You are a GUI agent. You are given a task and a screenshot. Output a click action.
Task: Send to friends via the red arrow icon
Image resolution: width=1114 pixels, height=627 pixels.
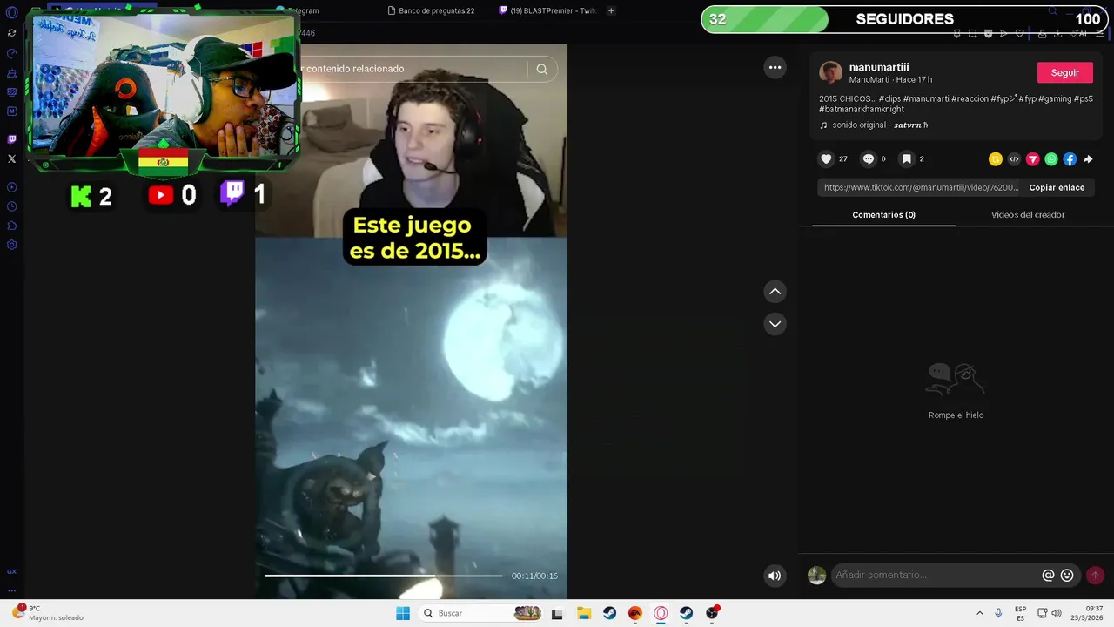[1033, 159]
